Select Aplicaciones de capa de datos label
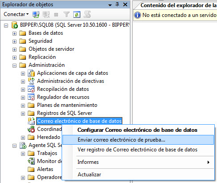The image size is (217, 183). coord(72,73)
